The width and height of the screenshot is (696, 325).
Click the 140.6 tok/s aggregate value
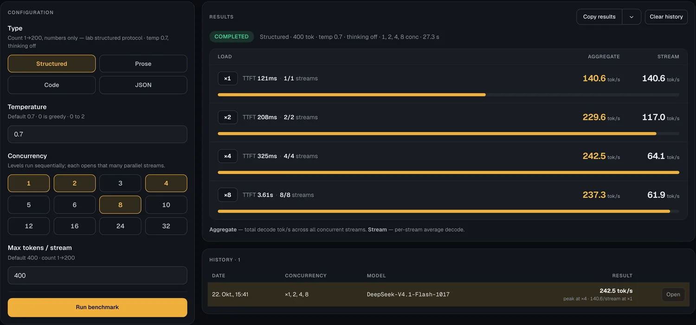pos(601,78)
